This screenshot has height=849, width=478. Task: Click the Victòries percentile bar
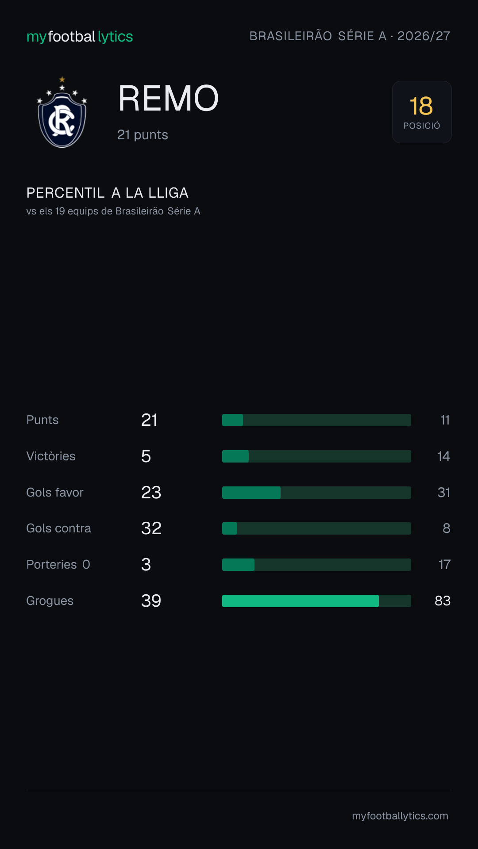click(316, 456)
